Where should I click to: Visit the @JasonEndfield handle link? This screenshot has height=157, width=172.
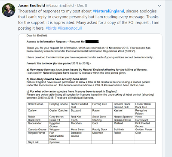point(60,6)
